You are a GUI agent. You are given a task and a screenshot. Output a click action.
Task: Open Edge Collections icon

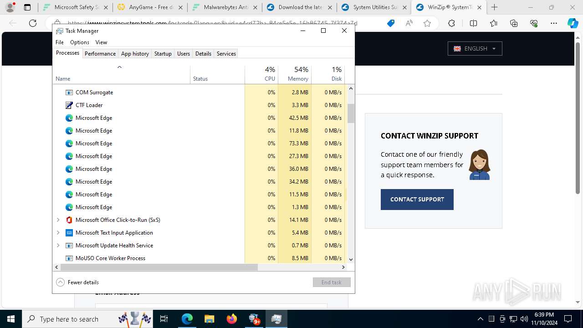514,24
